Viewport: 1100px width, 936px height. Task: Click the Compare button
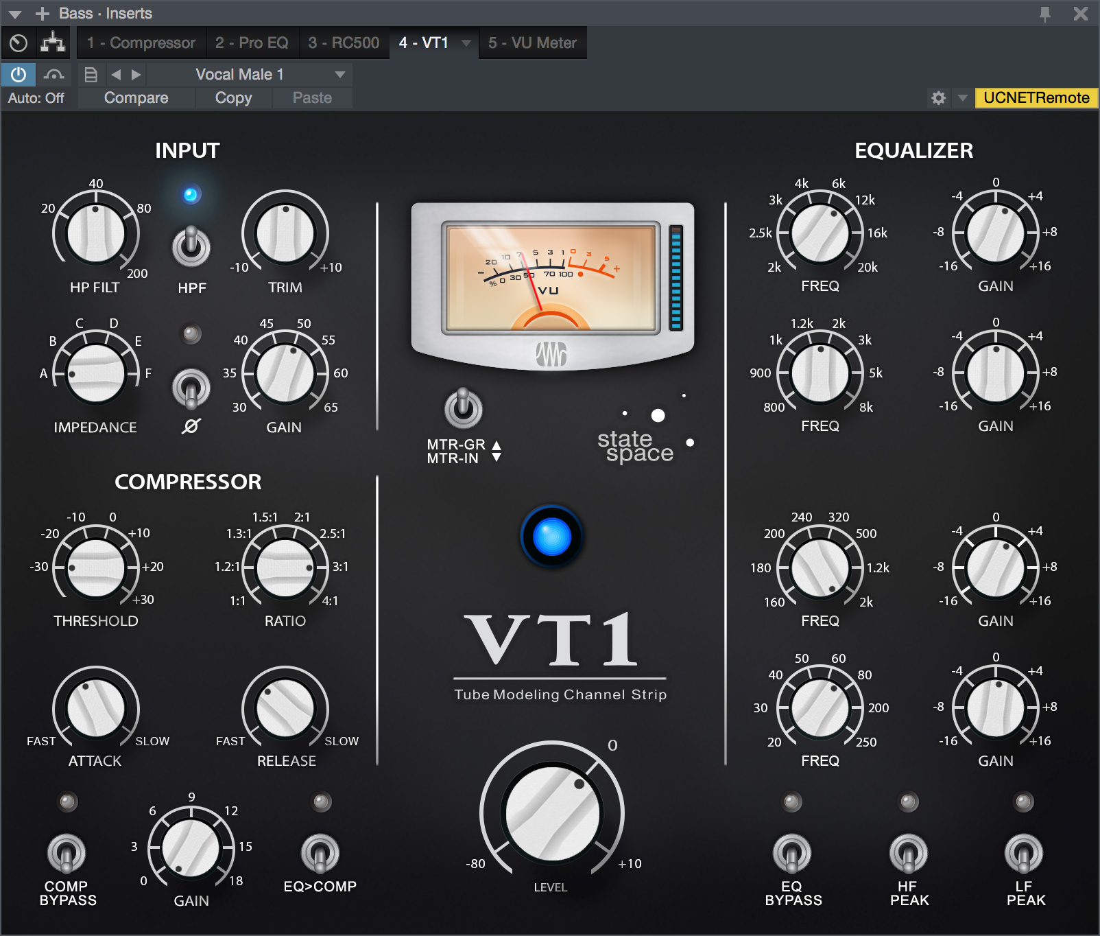(x=136, y=98)
